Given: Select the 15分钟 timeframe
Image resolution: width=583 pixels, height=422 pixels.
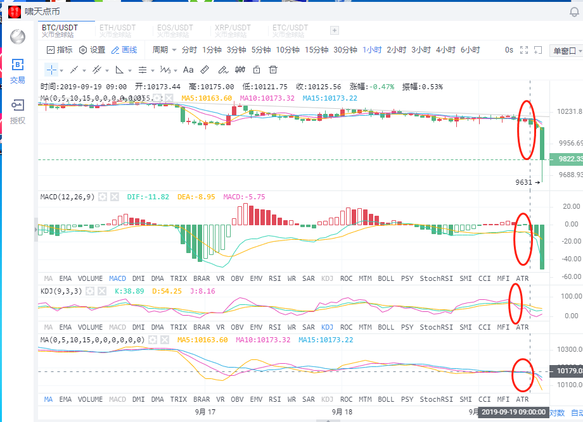Looking at the screenshot, I should coord(316,50).
